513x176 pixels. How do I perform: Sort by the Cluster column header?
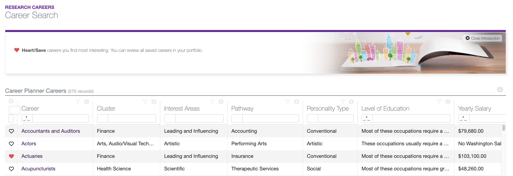pyautogui.click(x=106, y=108)
